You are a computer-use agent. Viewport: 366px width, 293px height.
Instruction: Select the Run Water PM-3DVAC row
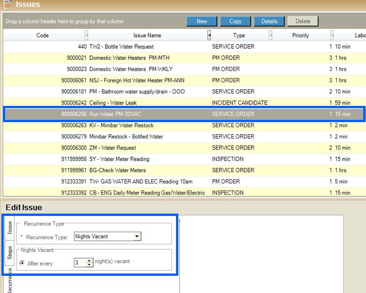(x=184, y=114)
